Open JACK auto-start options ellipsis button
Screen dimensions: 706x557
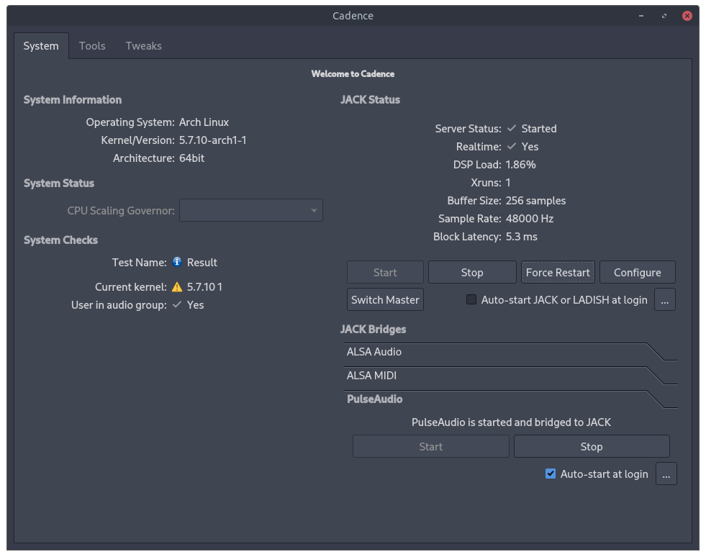664,300
